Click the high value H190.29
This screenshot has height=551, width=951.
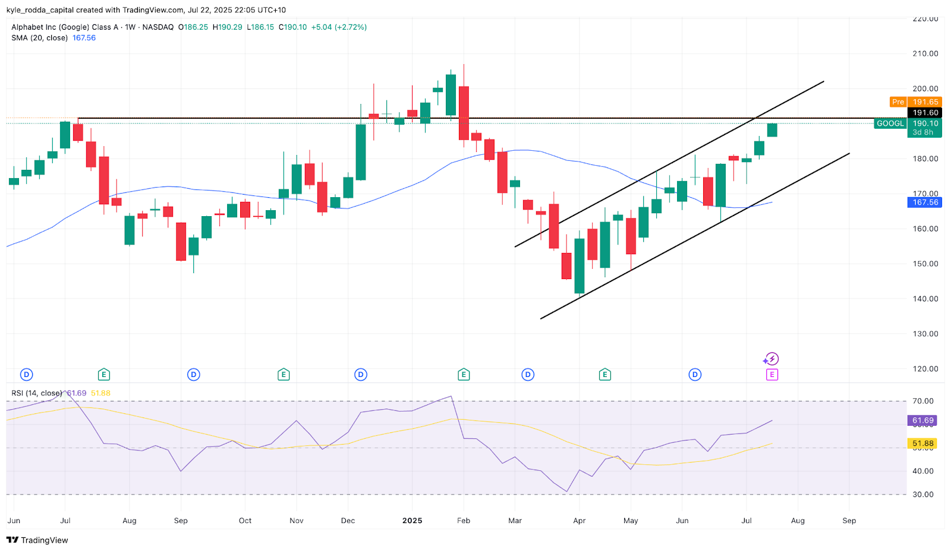coord(228,27)
